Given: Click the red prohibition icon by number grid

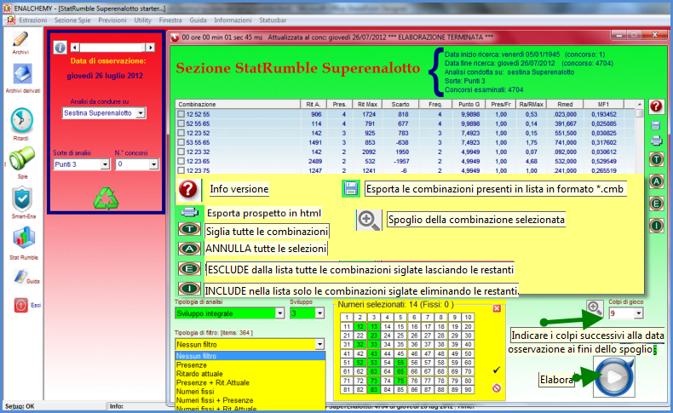Looking at the screenshot, I should (x=497, y=388).
